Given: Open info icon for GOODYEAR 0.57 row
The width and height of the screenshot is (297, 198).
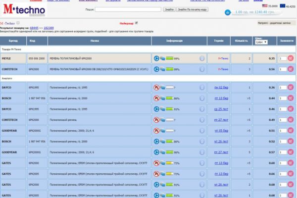Looking at the screenshot, I should 202,152.
